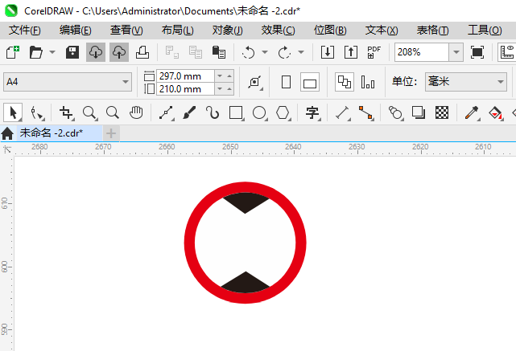This screenshot has height=351, width=516.
Task: Select the Interactive Fill bucket tool
Action: pos(496,112)
